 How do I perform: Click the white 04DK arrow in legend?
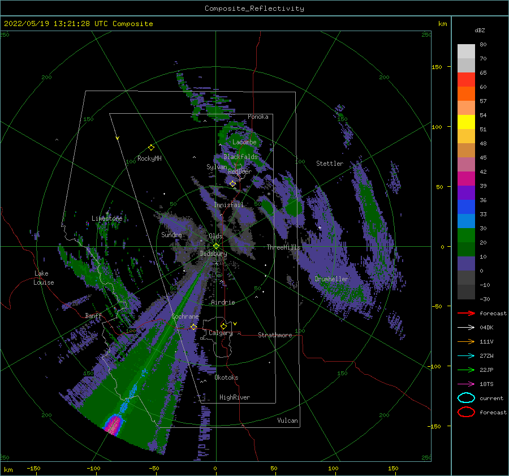click(466, 328)
